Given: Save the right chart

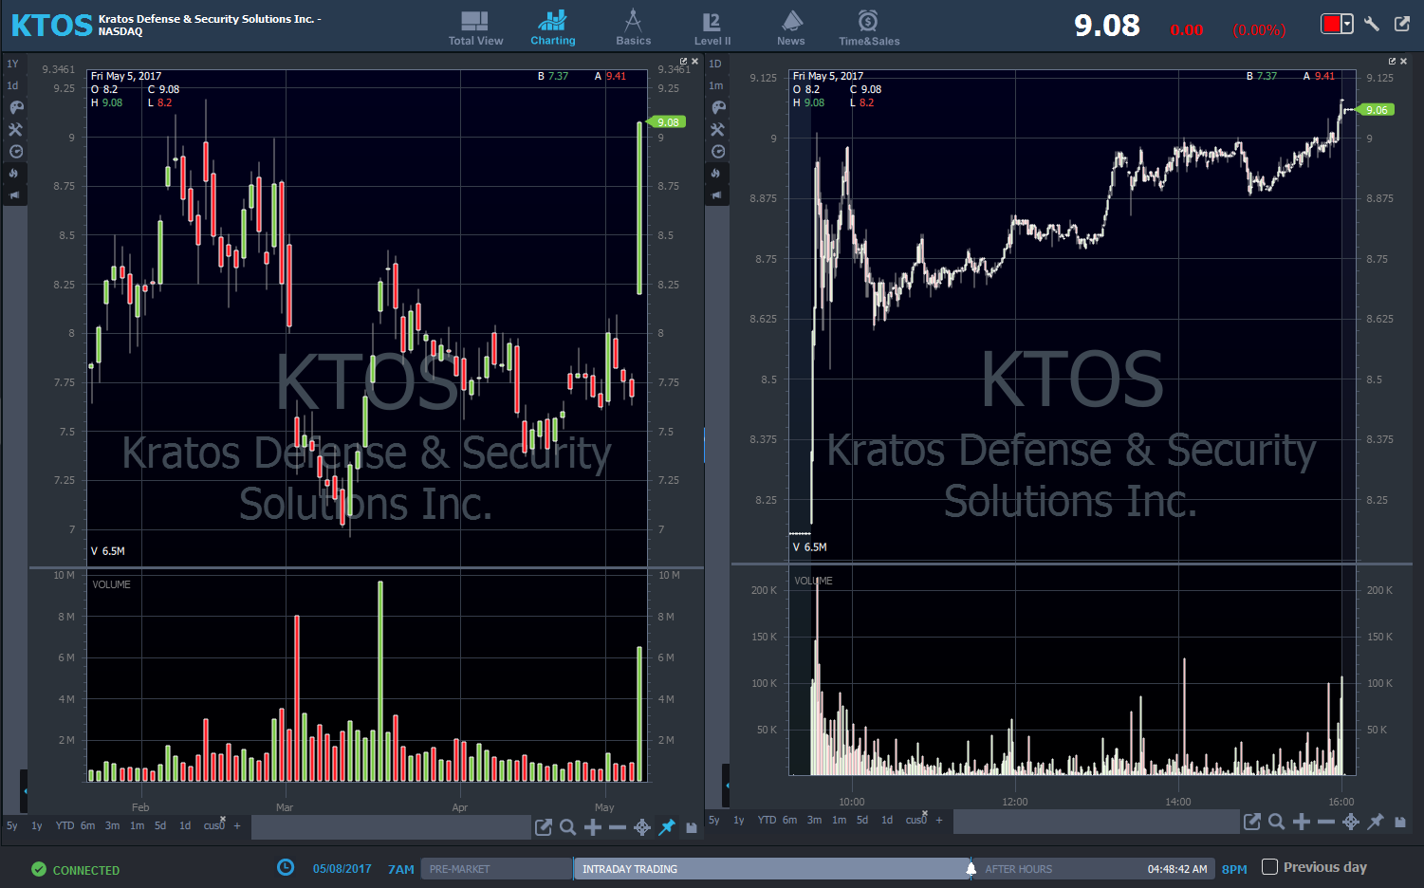Looking at the screenshot, I should pos(1400,822).
